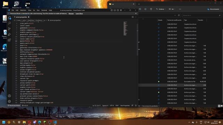Screen dimensions: 223x125
Task: Toggle the secondary side bar layout icon in VS Code
Action: [x=118, y=10]
